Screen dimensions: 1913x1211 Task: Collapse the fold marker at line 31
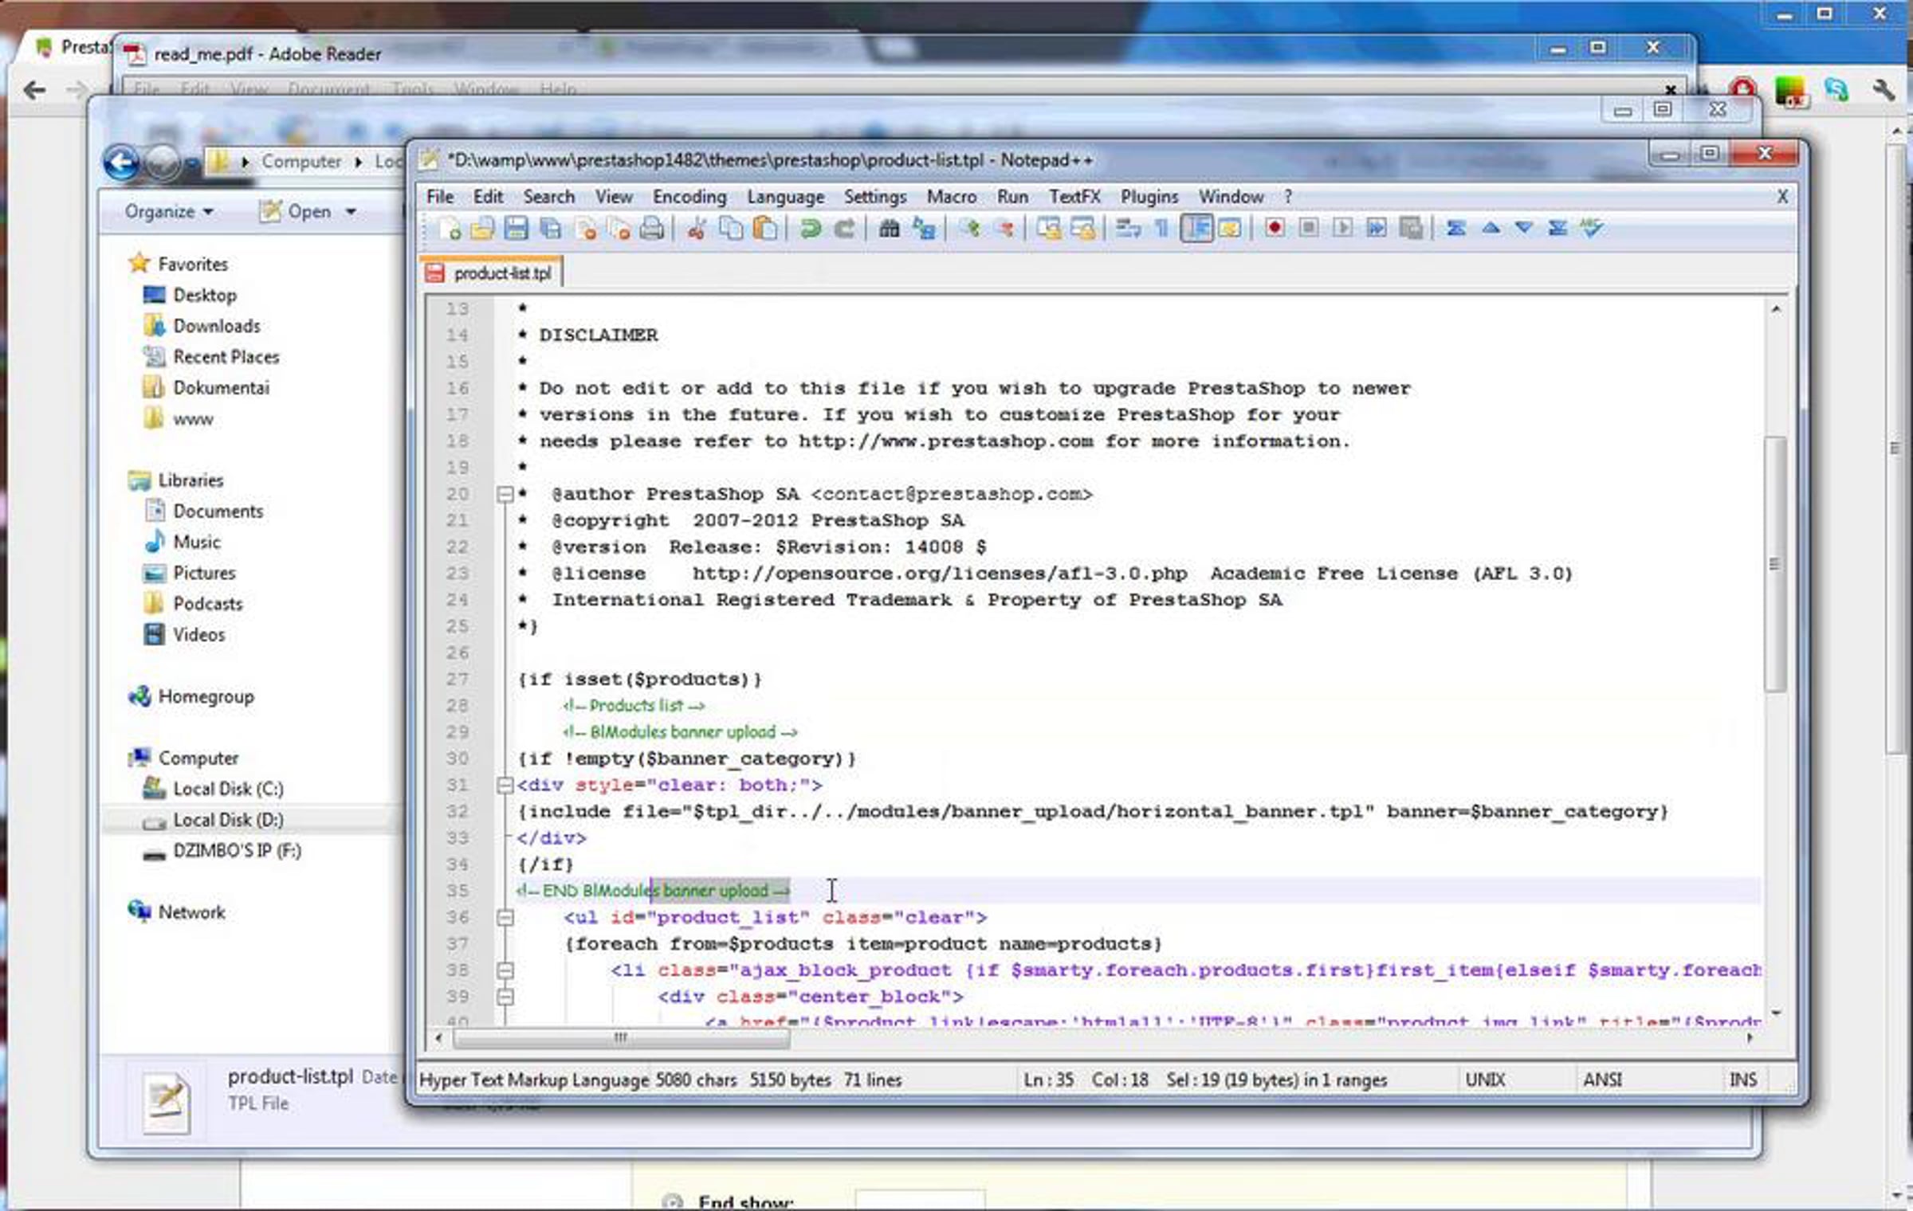tap(505, 786)
